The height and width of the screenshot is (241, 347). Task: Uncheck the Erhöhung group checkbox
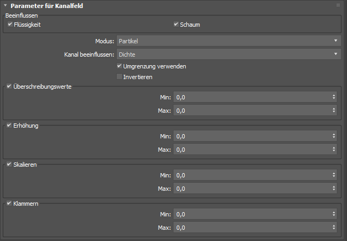[8, 126]
